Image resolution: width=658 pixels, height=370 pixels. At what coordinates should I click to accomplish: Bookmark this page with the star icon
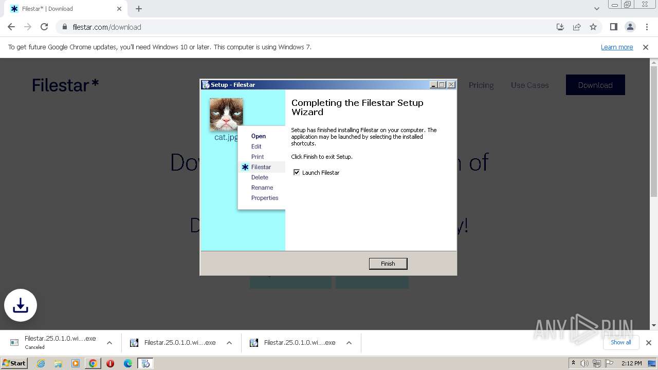[593, 27]
